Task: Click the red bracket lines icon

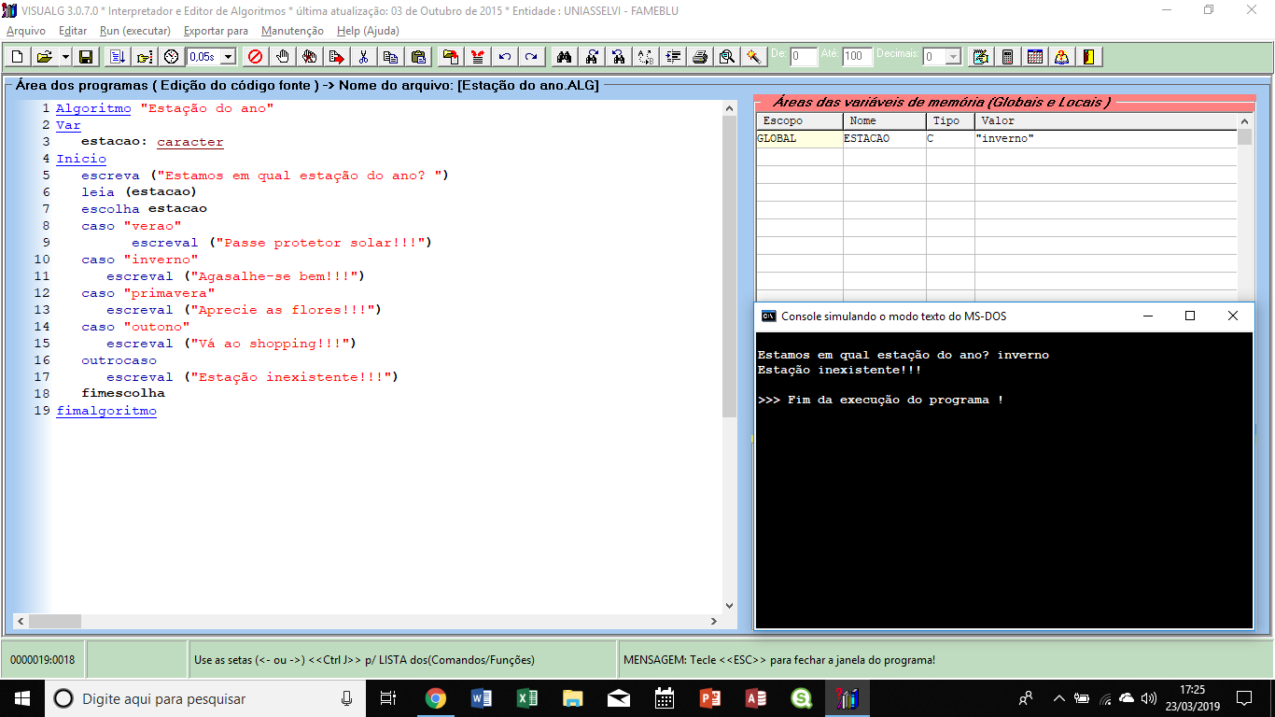Action: [477, 57]
